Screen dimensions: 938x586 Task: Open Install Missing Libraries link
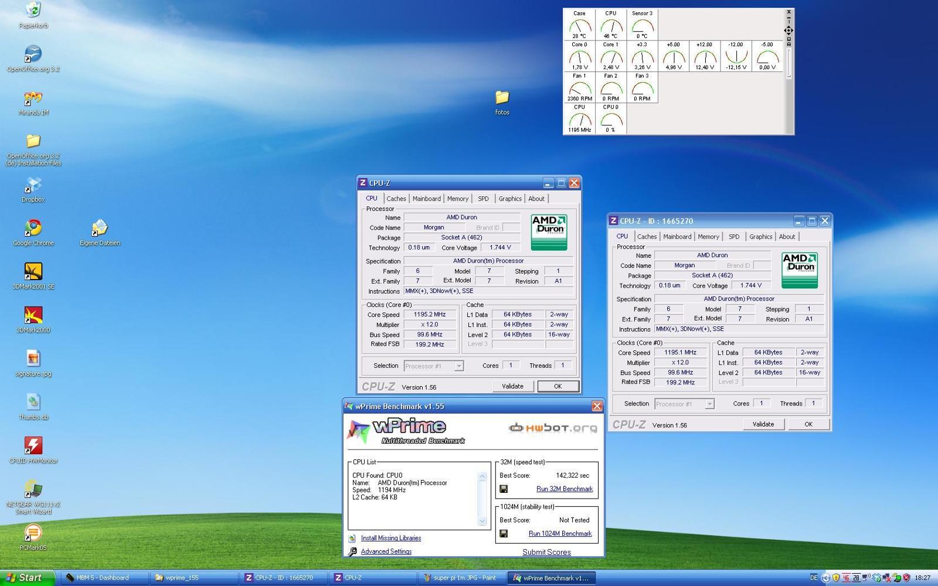(x=391, y=538)
